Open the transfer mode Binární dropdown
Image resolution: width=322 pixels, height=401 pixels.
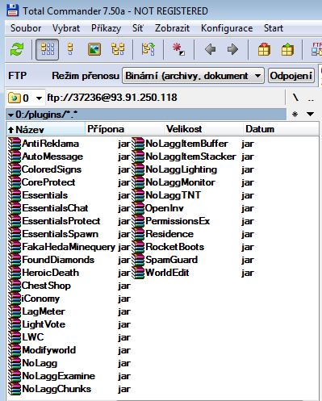coord(193,76)
